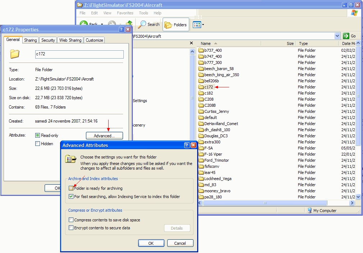Click folder tree scrollbar up arrow

click(x=192, y=51)
